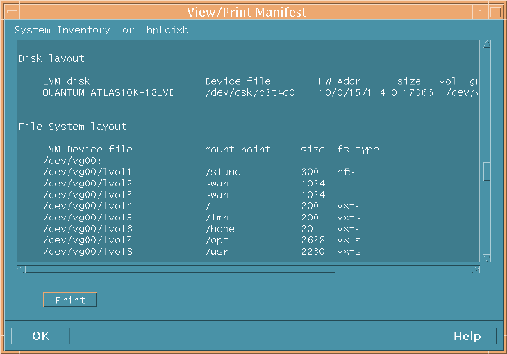507x354 pixels.
Task: Click 'QUANTUM ATLAS10K-18LVD' disk name
Action: tap(108, 92)
